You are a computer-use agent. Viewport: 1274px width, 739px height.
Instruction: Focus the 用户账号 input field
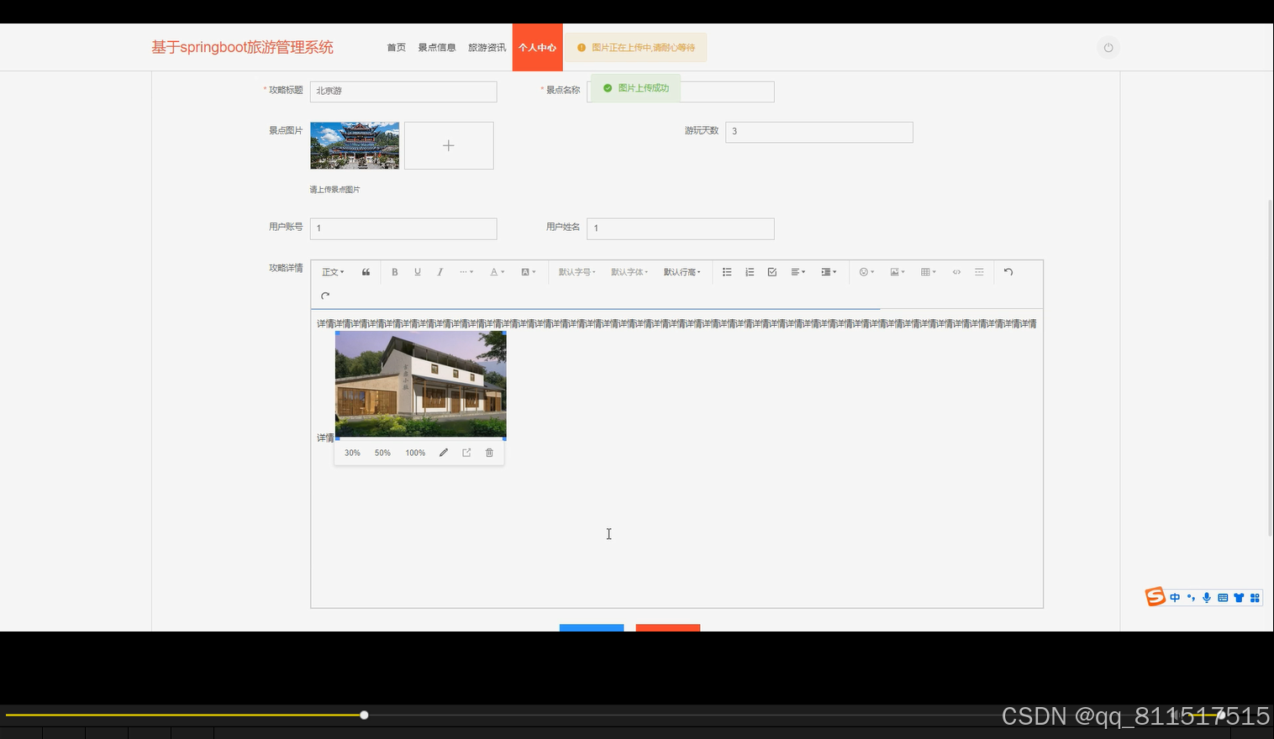point(403,228)
